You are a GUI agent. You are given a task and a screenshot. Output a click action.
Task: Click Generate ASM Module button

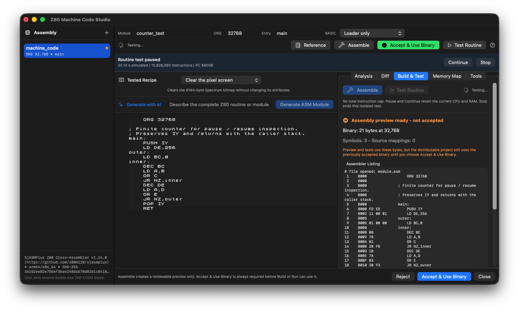[x=305, y=105]
